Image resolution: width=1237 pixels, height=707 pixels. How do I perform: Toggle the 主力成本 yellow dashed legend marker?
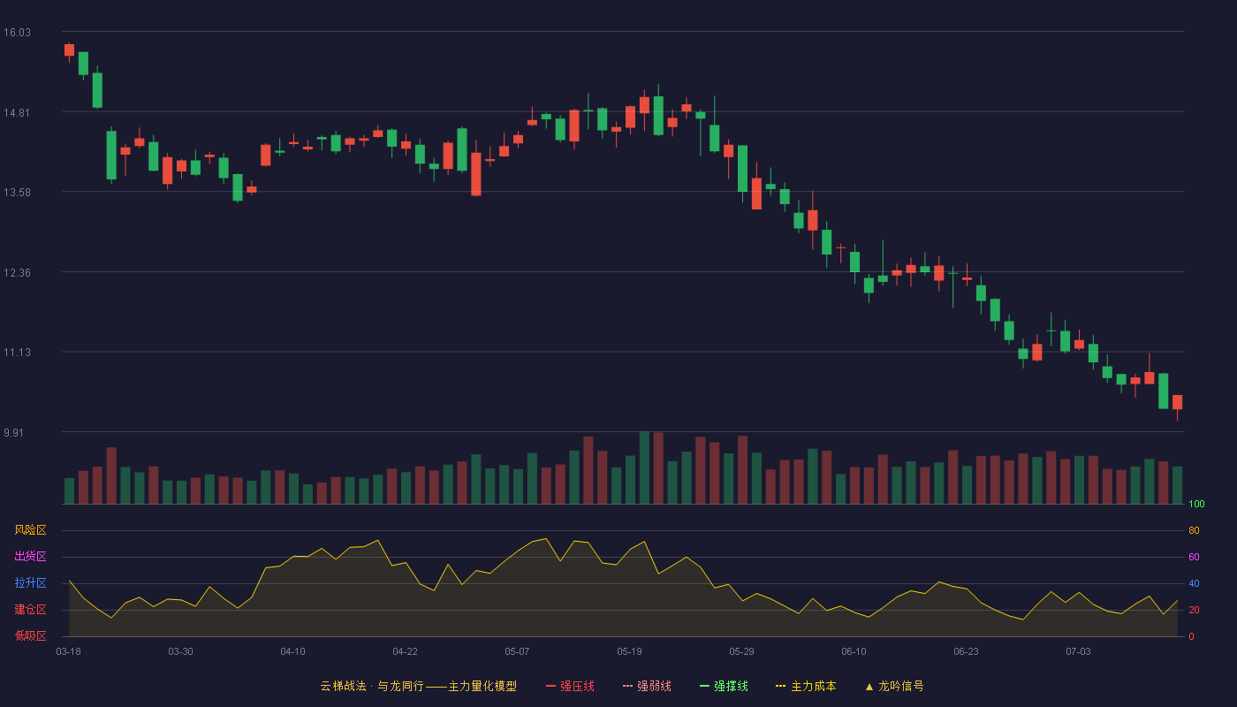(780, 686)
